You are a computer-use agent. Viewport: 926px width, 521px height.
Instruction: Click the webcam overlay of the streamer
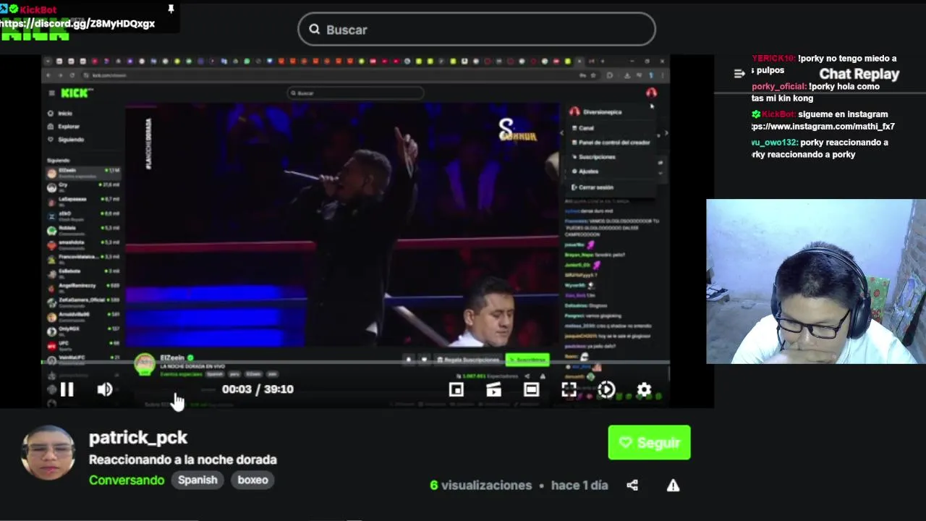(x=816, y=281)
